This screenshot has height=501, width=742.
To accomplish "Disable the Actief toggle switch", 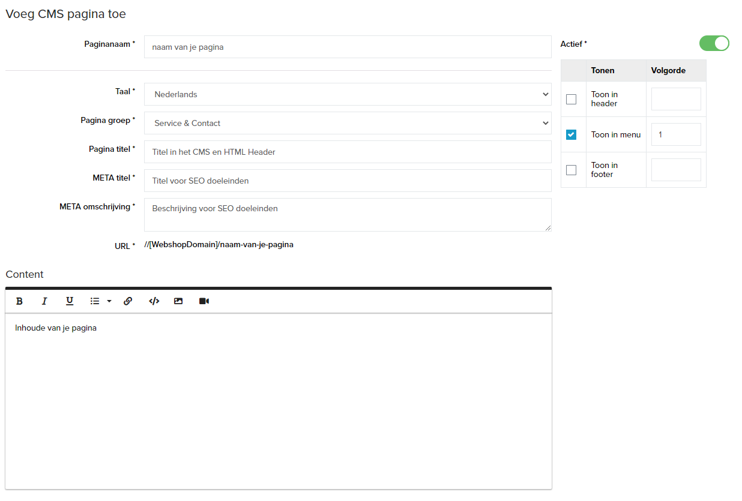I will 714,43.
